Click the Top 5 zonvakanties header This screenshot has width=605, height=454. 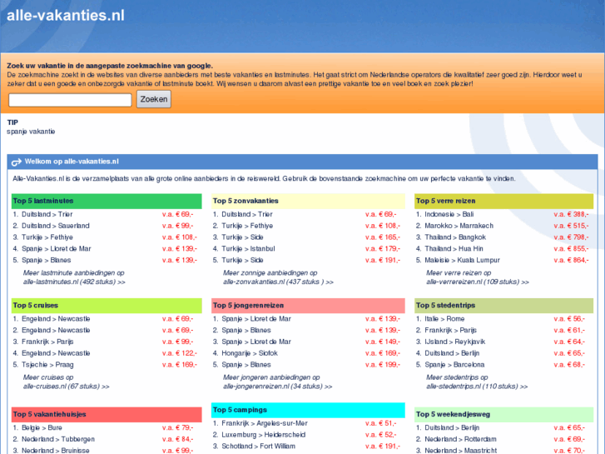pyautogui.click(x=308, y=202)
